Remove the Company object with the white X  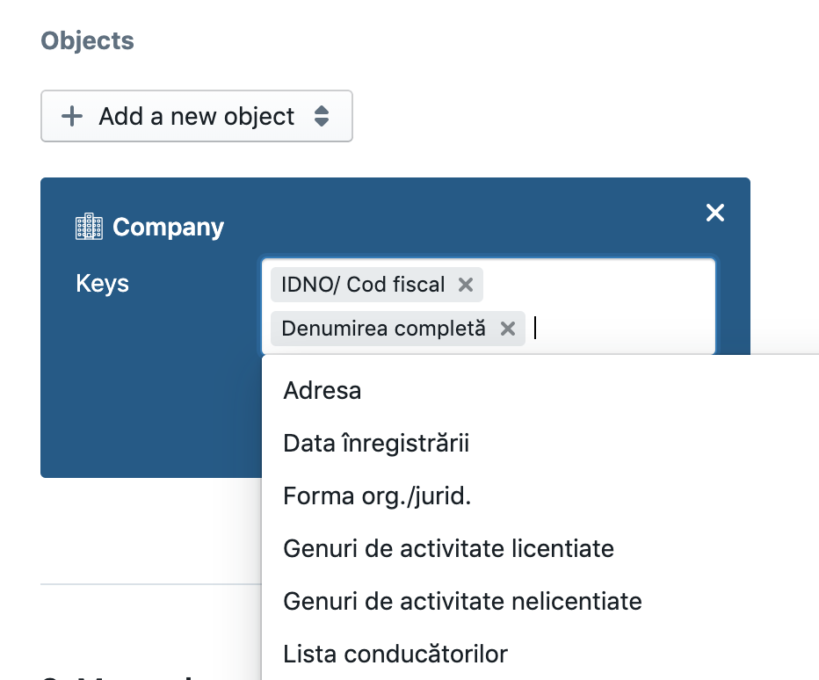(715, 213)
